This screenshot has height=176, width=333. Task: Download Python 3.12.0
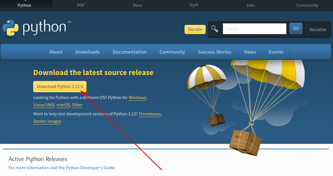[59, 87]
